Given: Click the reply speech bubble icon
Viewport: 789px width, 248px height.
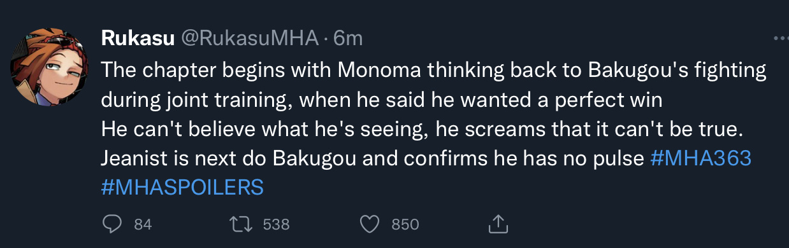Looking at the screenshot, I should [113, 224].
